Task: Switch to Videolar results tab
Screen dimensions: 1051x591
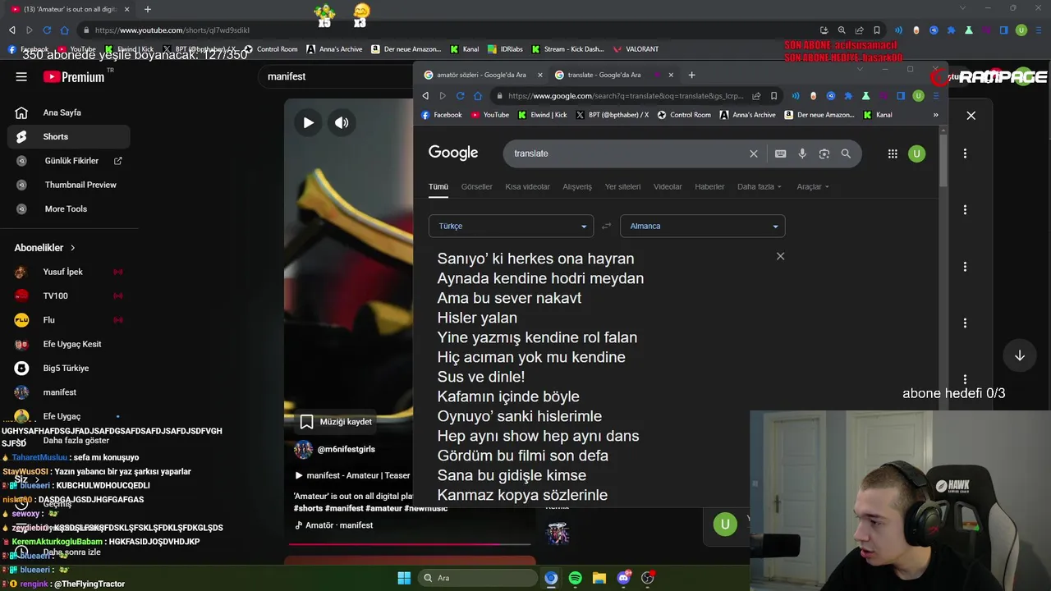Action: click(x=668, y=186)
